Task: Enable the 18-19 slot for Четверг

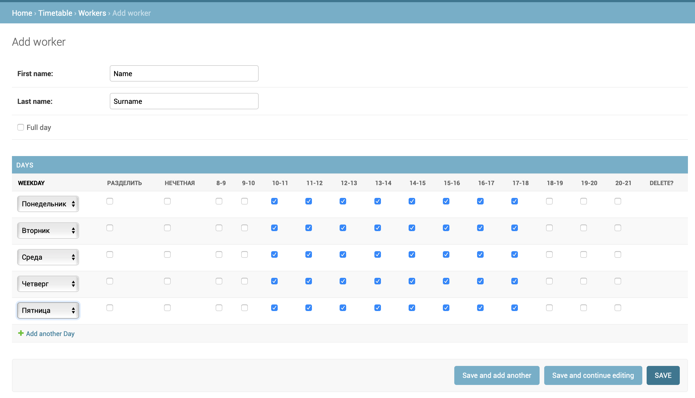Action: click(549, 281)
